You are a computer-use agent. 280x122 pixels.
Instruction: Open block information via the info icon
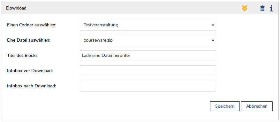[271, 8]
